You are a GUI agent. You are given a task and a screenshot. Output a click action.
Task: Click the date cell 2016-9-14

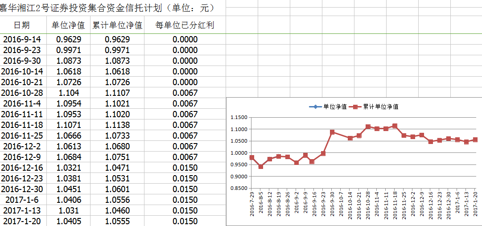pyautogui.click(x=22, y=39)
